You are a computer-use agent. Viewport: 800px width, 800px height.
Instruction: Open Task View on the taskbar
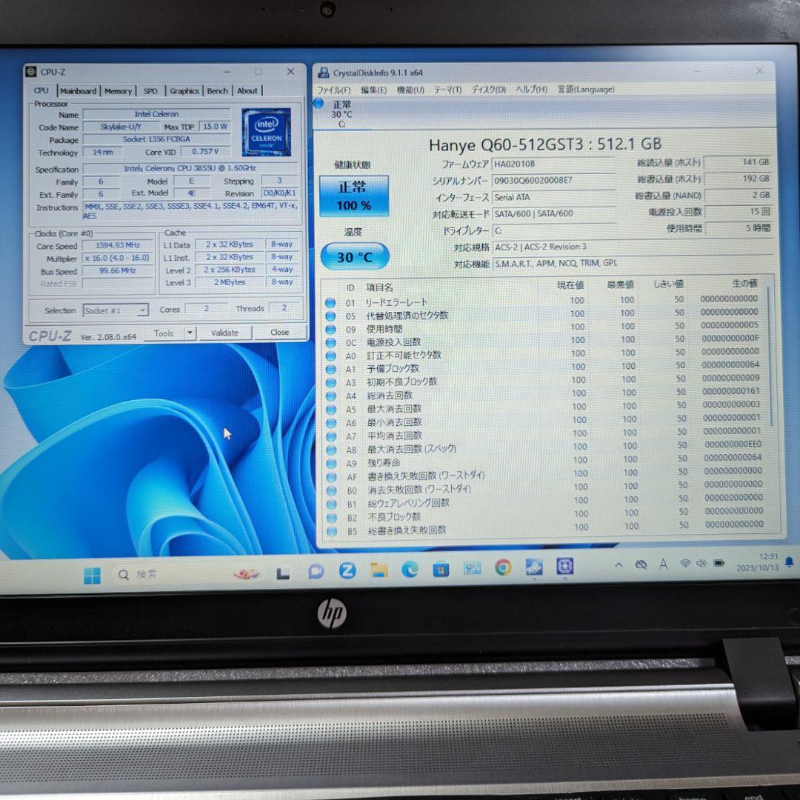click(283, 573)
